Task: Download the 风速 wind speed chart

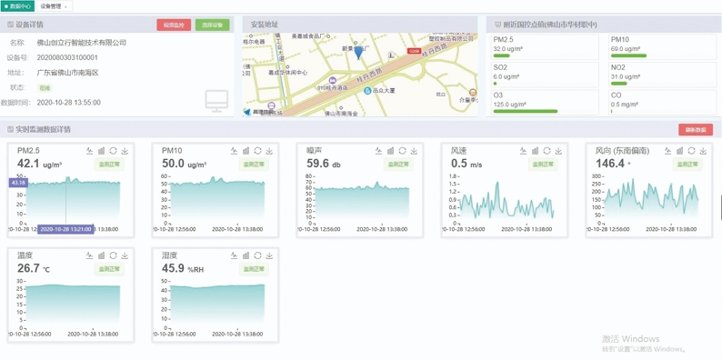Action: coord(558,151)
